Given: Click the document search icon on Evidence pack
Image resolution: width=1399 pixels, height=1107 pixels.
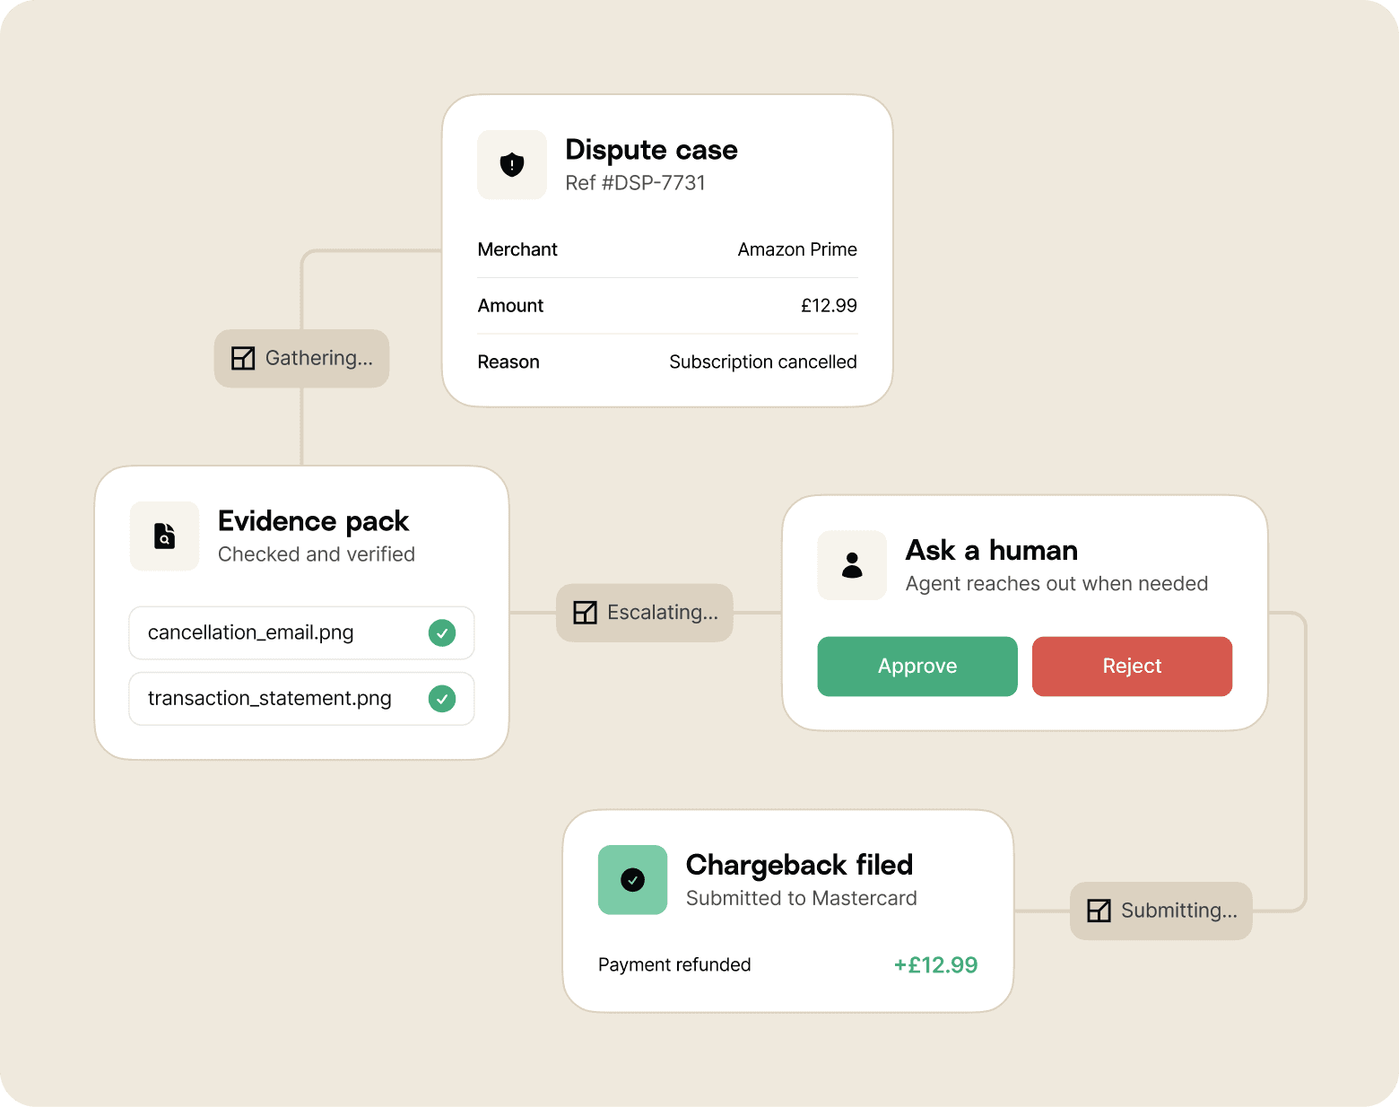Looking at the screenshot, I should (x=164, y=536).
